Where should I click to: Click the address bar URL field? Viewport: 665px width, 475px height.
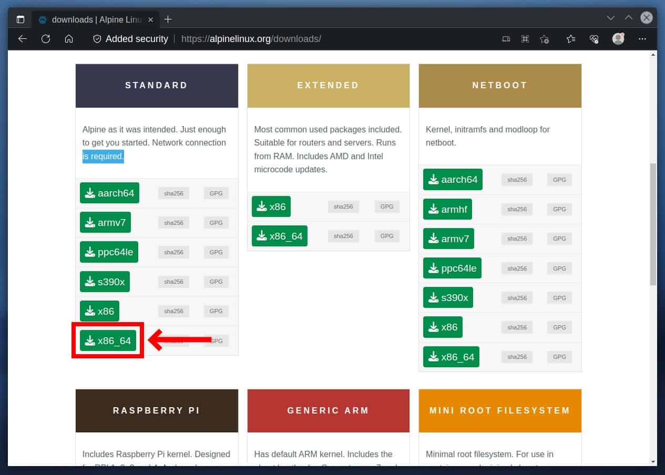315,39
